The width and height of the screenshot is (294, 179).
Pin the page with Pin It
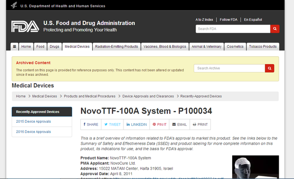click(160, 125)
